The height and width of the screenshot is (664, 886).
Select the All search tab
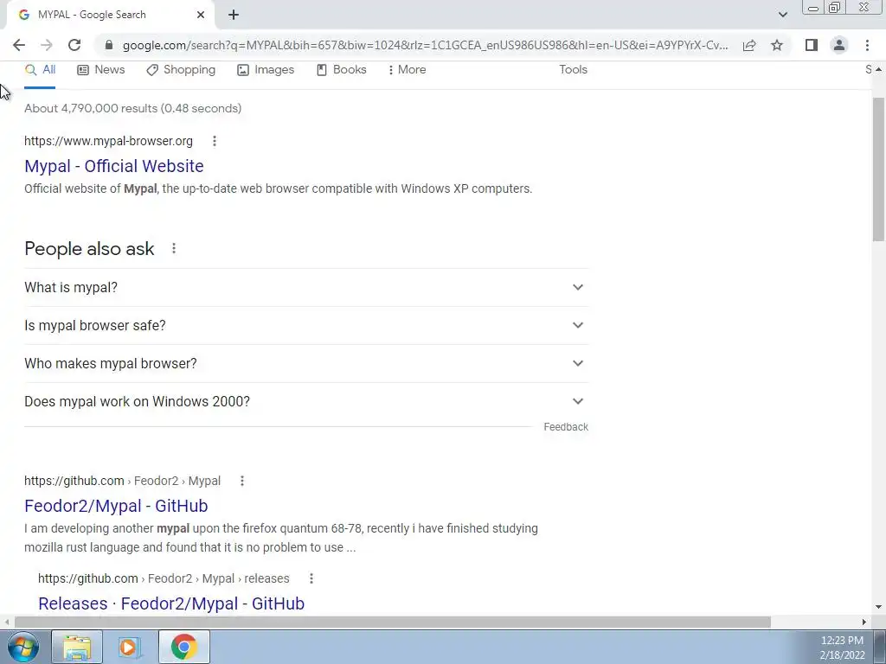pos(40,70)
